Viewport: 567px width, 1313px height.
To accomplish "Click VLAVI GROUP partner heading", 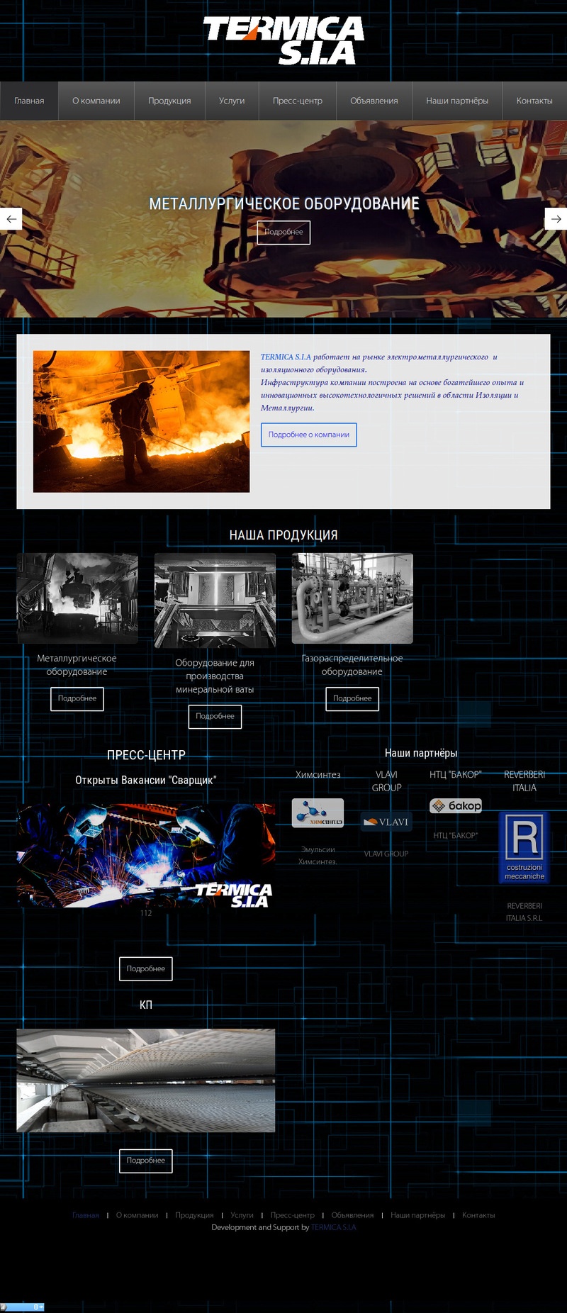I will click(386, 781).
